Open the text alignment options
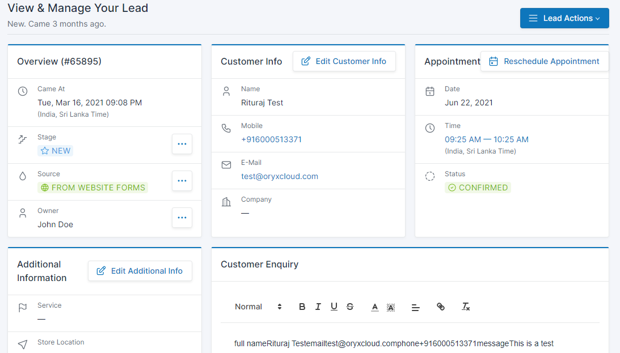The image size is (620, 353). (416, 307)
